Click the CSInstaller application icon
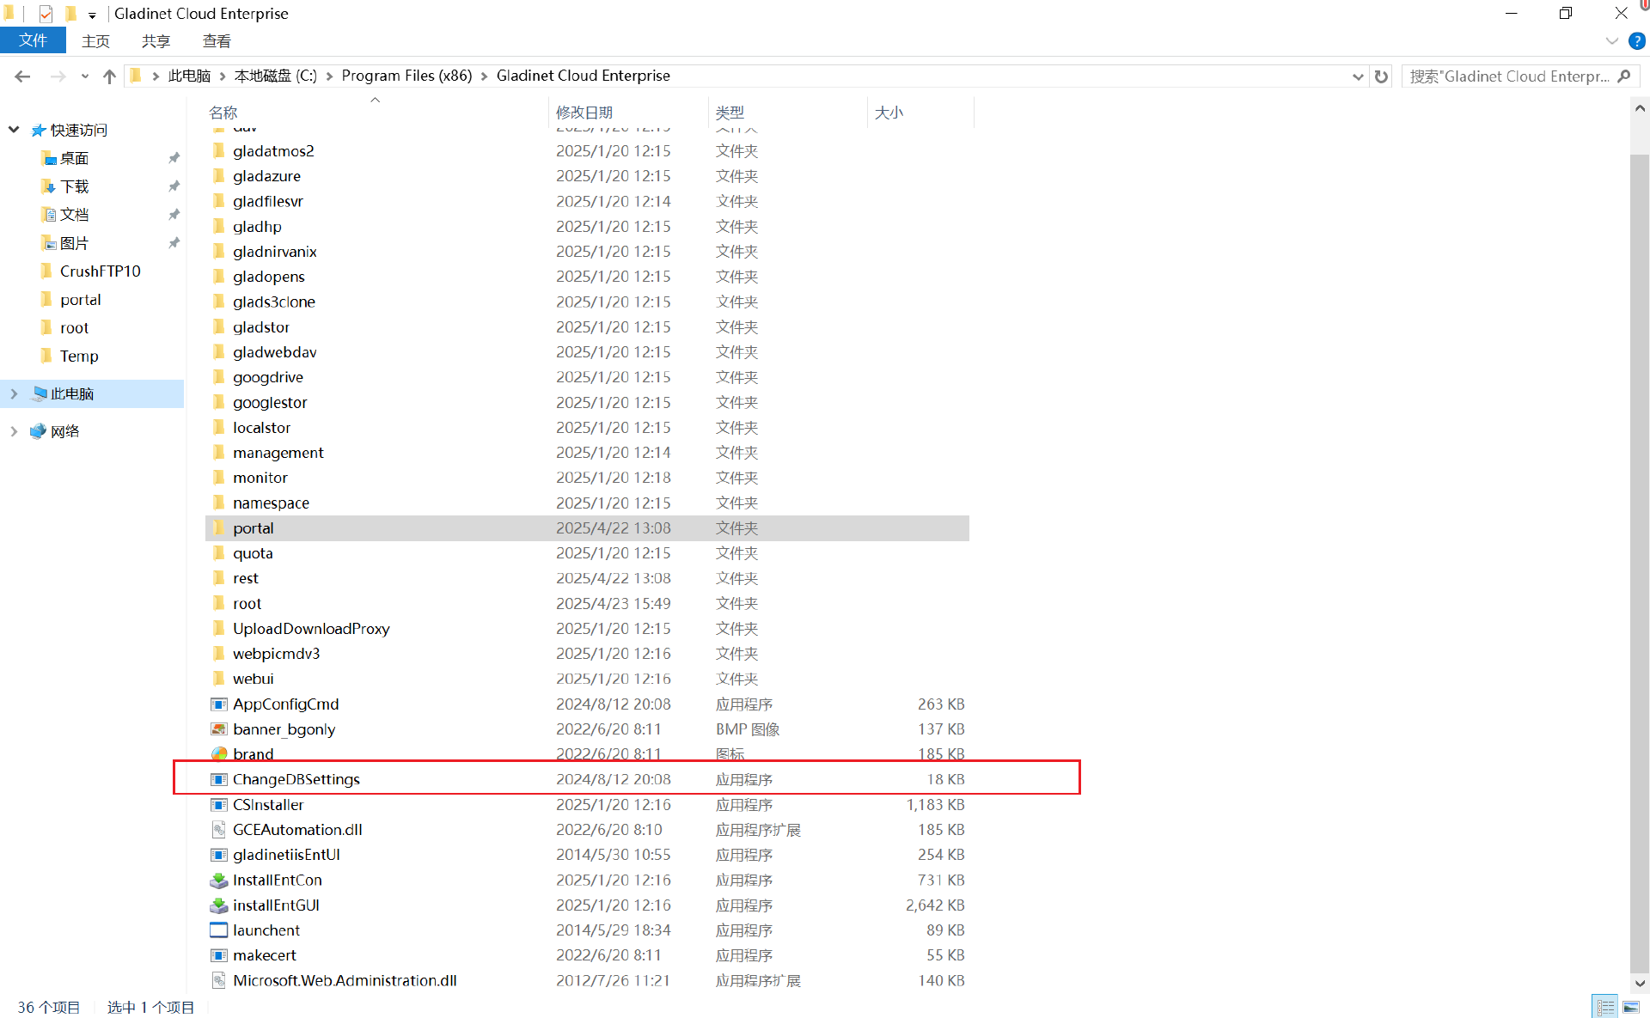 click(219, 805)
